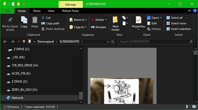Collapse the ribbon with the caret arrow
Viewport: 198px width, 110px height.
[x=189, y=11]
